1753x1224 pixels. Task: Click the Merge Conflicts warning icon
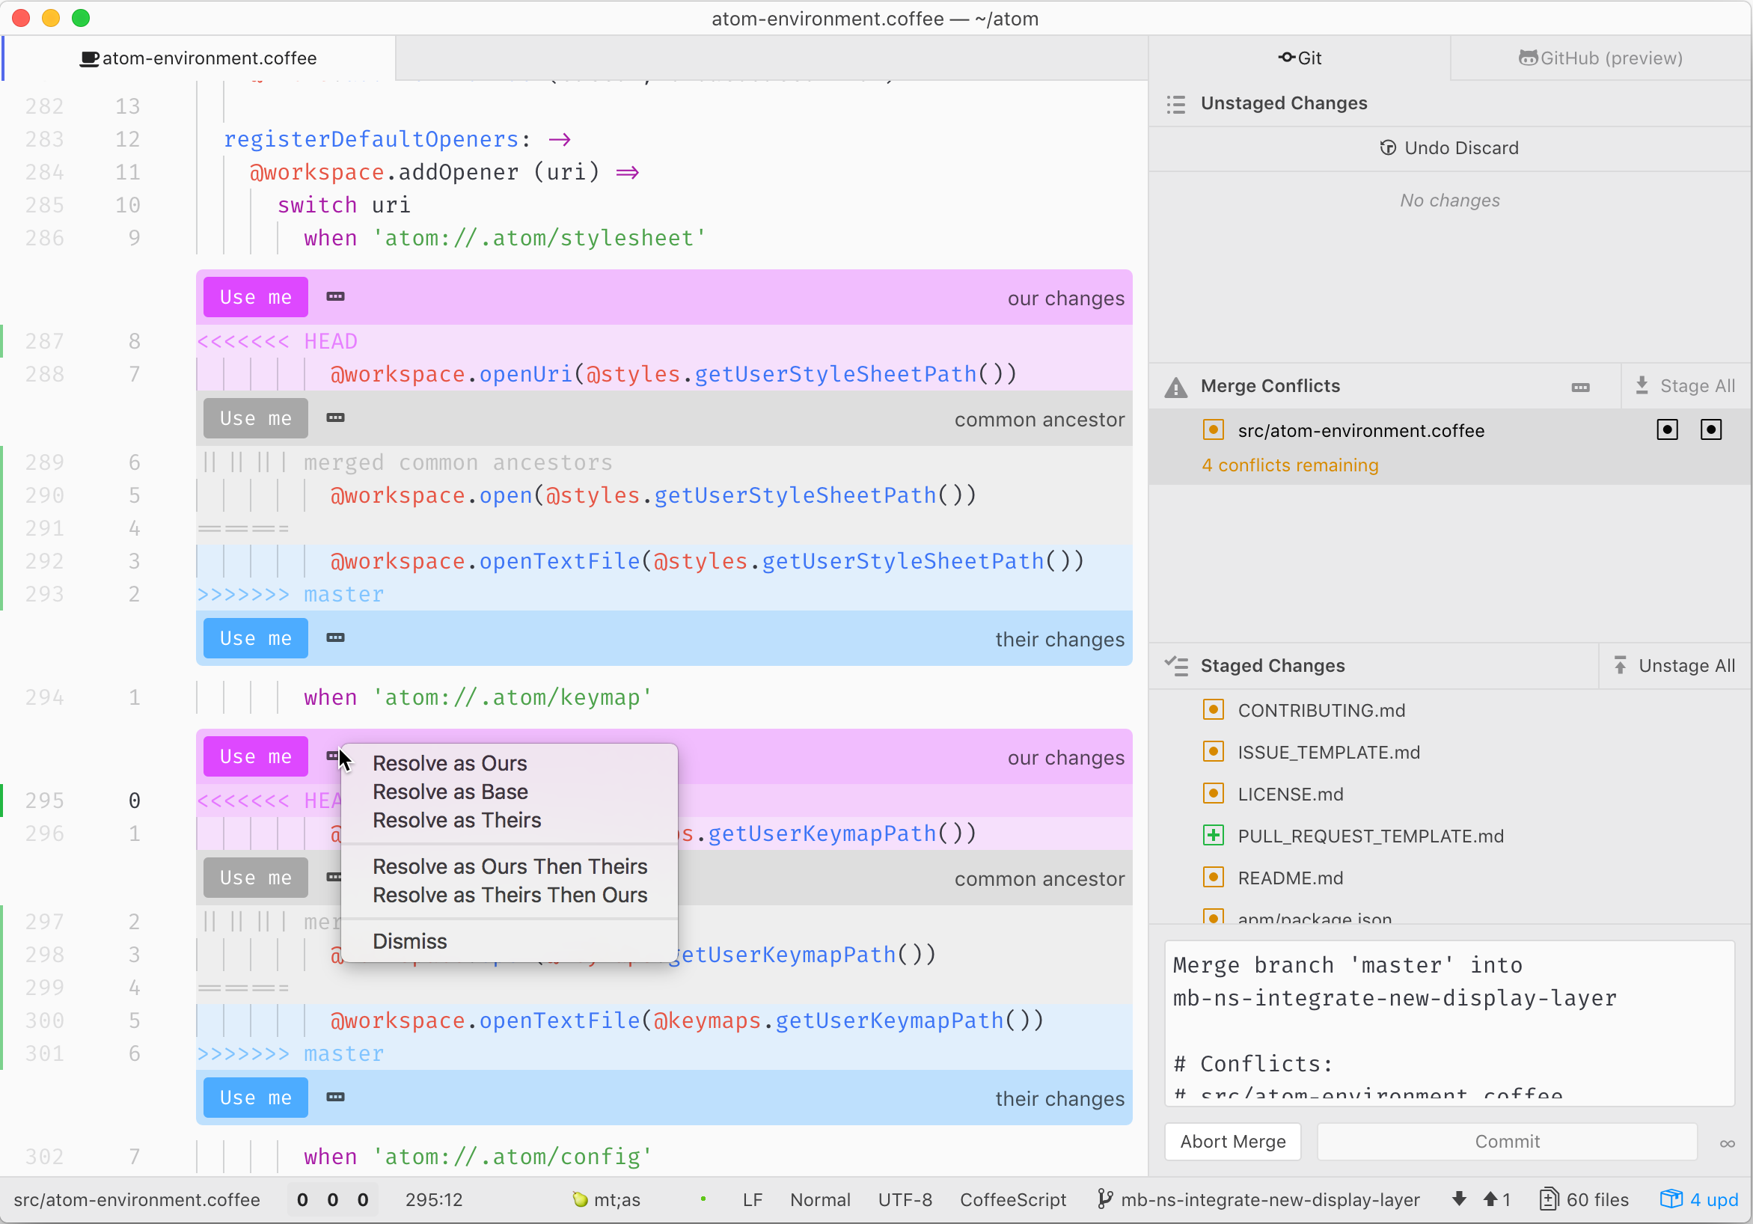[x=1176, y=387]
